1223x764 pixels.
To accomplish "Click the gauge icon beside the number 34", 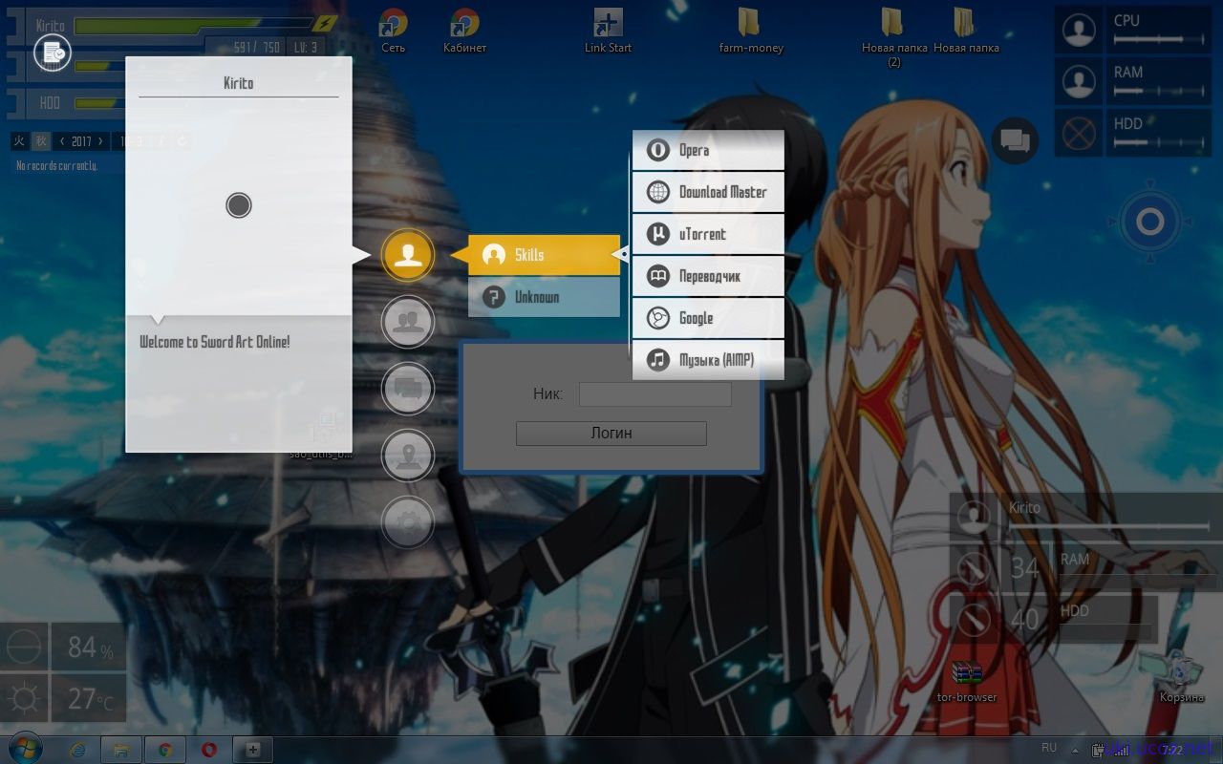I will [974, 568].
